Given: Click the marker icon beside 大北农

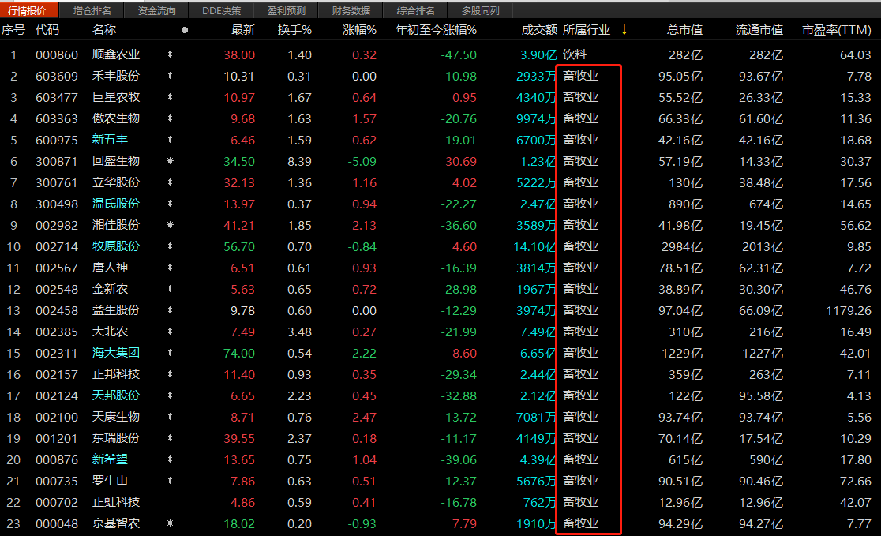Looking at the screenshot, I should tap(170, 332).
